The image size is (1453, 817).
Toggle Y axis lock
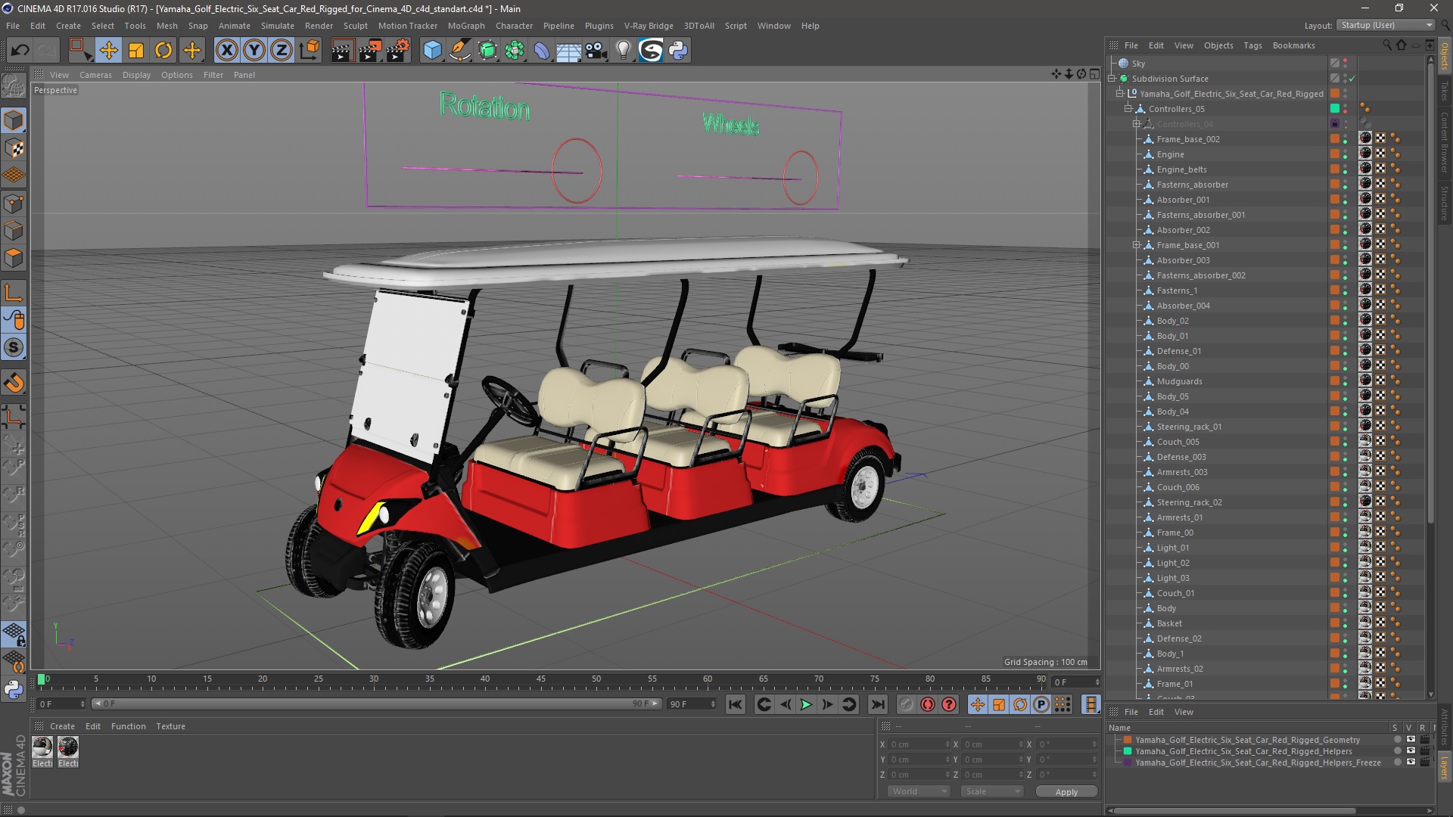click(254, 51)
